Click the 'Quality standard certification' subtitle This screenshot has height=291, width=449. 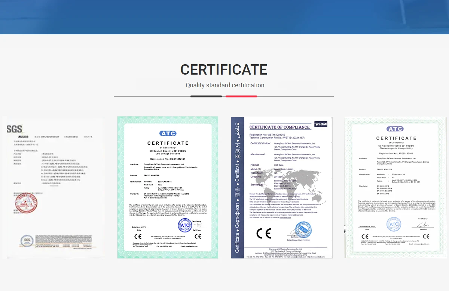225,85
